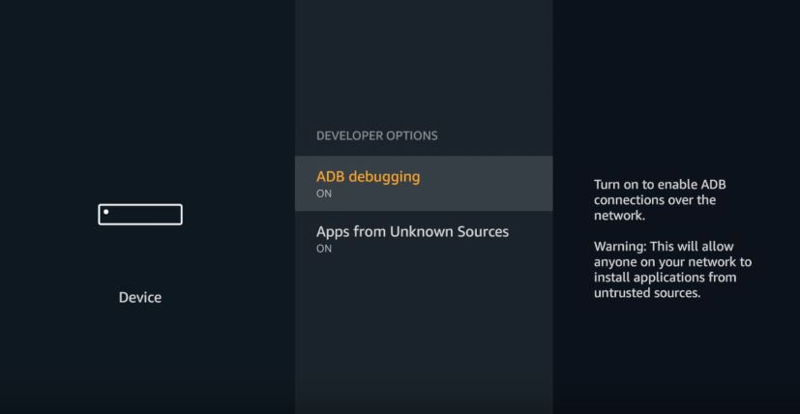Viewport: 800px width, 414px height.
Task: Click the 'Turn on to enable ADB' description
Action: point(660,199)
